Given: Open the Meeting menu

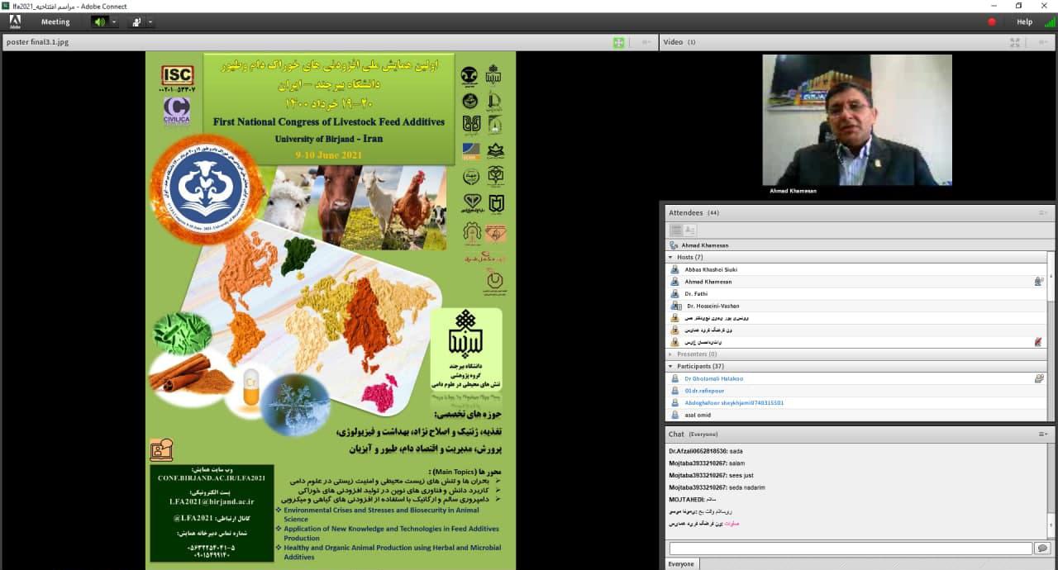Looking at the screenshot, I should point(55,21).
